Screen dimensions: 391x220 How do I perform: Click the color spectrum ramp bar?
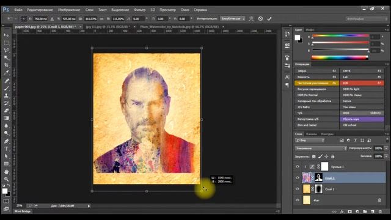(340, 57)
